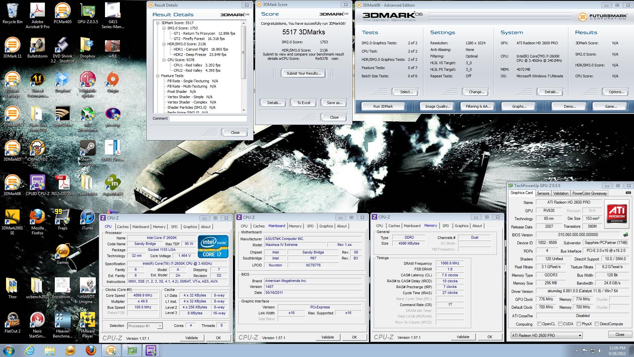The width and height of the screenshot is (634, 357).
Task: Launch iTunes desktop icon
Action: (88, 219)
